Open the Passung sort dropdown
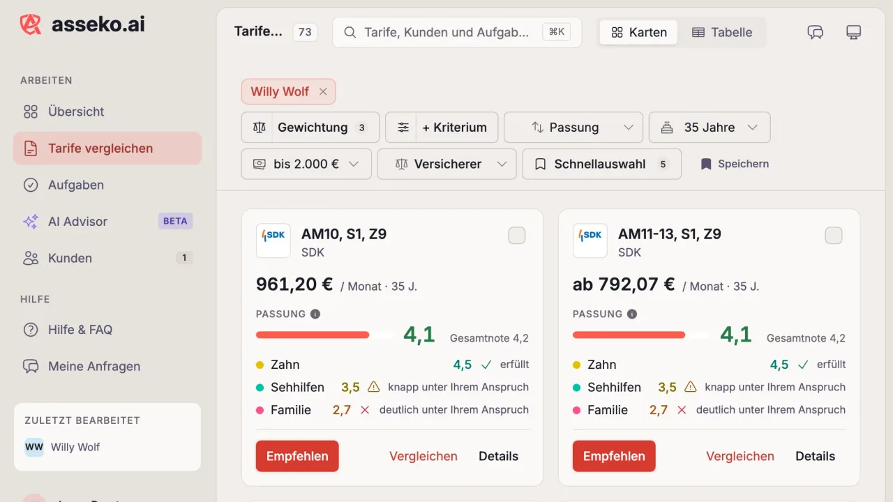 pyautogui.click(x=573, y=128)
